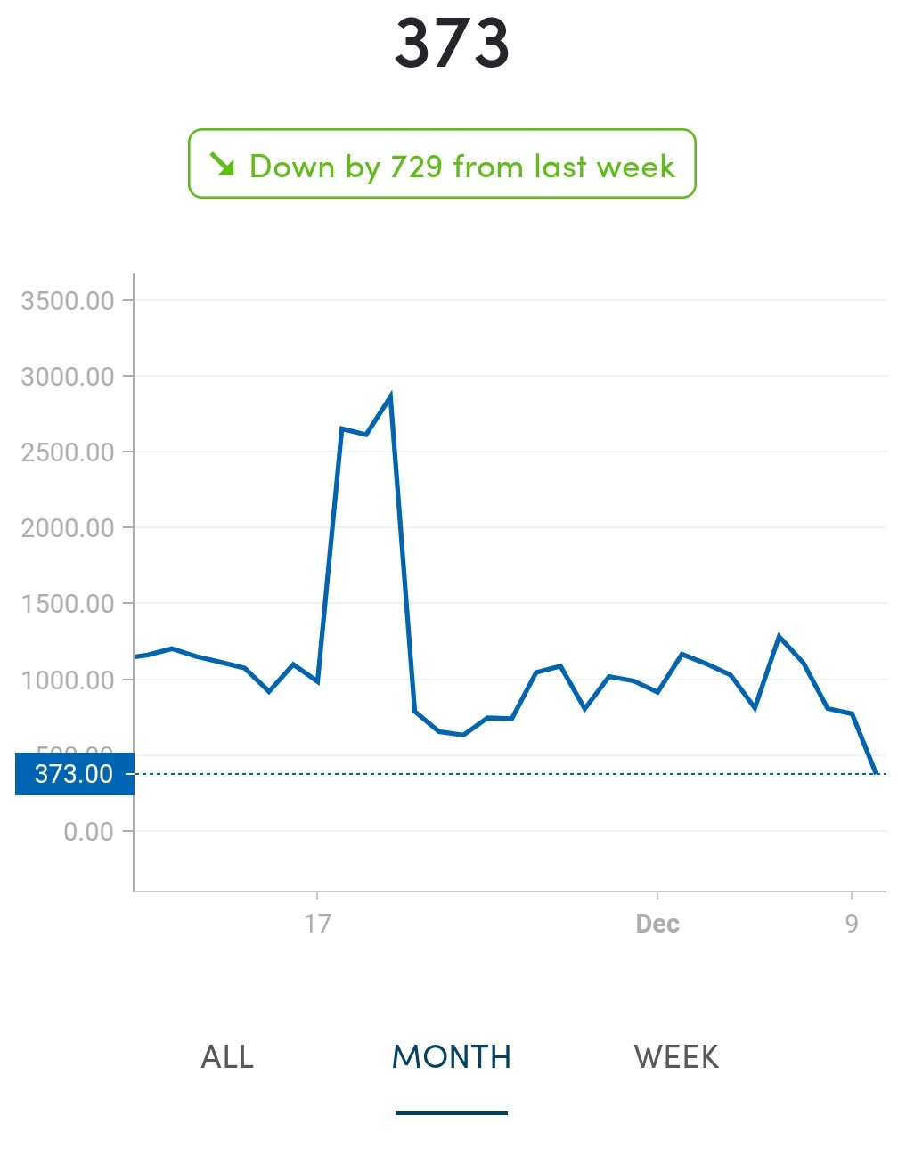Switch to the ALL tab

point(227,1057)
